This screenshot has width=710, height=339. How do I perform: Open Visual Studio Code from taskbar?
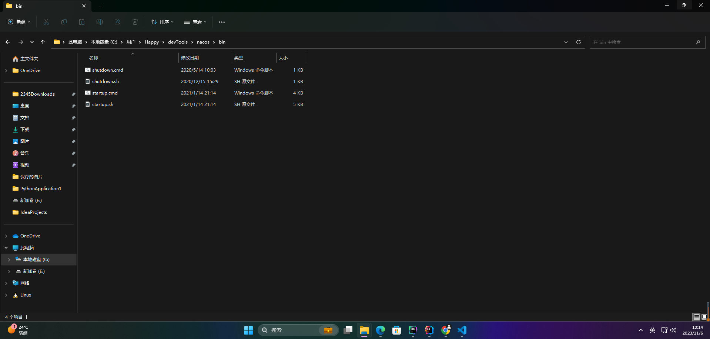tap(462, 330)
